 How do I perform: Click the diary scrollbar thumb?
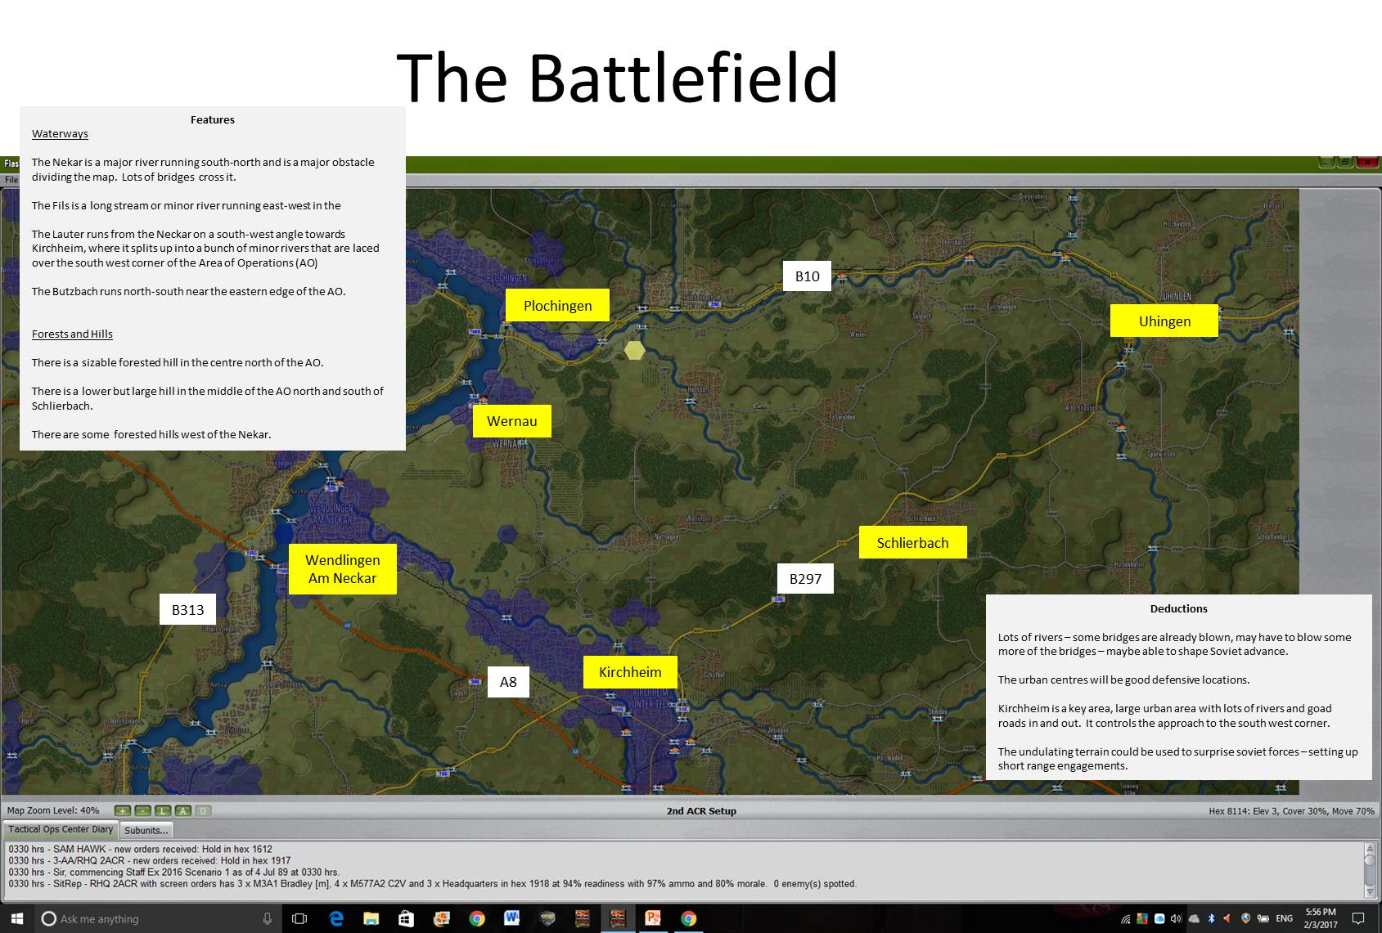1370,860
